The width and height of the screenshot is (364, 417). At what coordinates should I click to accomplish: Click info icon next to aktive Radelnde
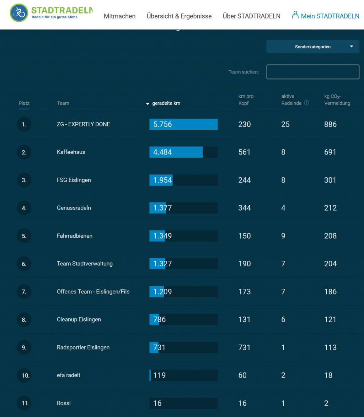pyautogui.click(x=306, y=103)
